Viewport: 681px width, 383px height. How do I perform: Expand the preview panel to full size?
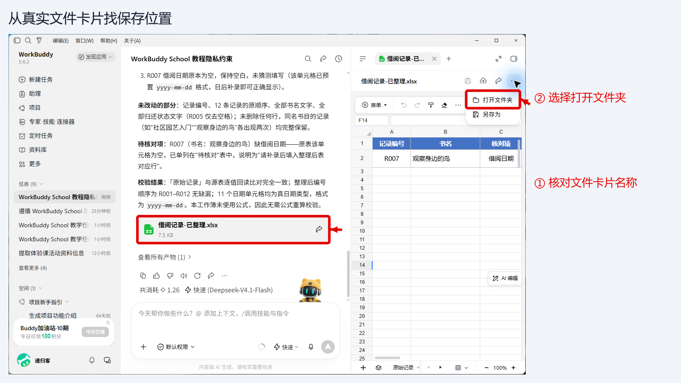point(499,59)
